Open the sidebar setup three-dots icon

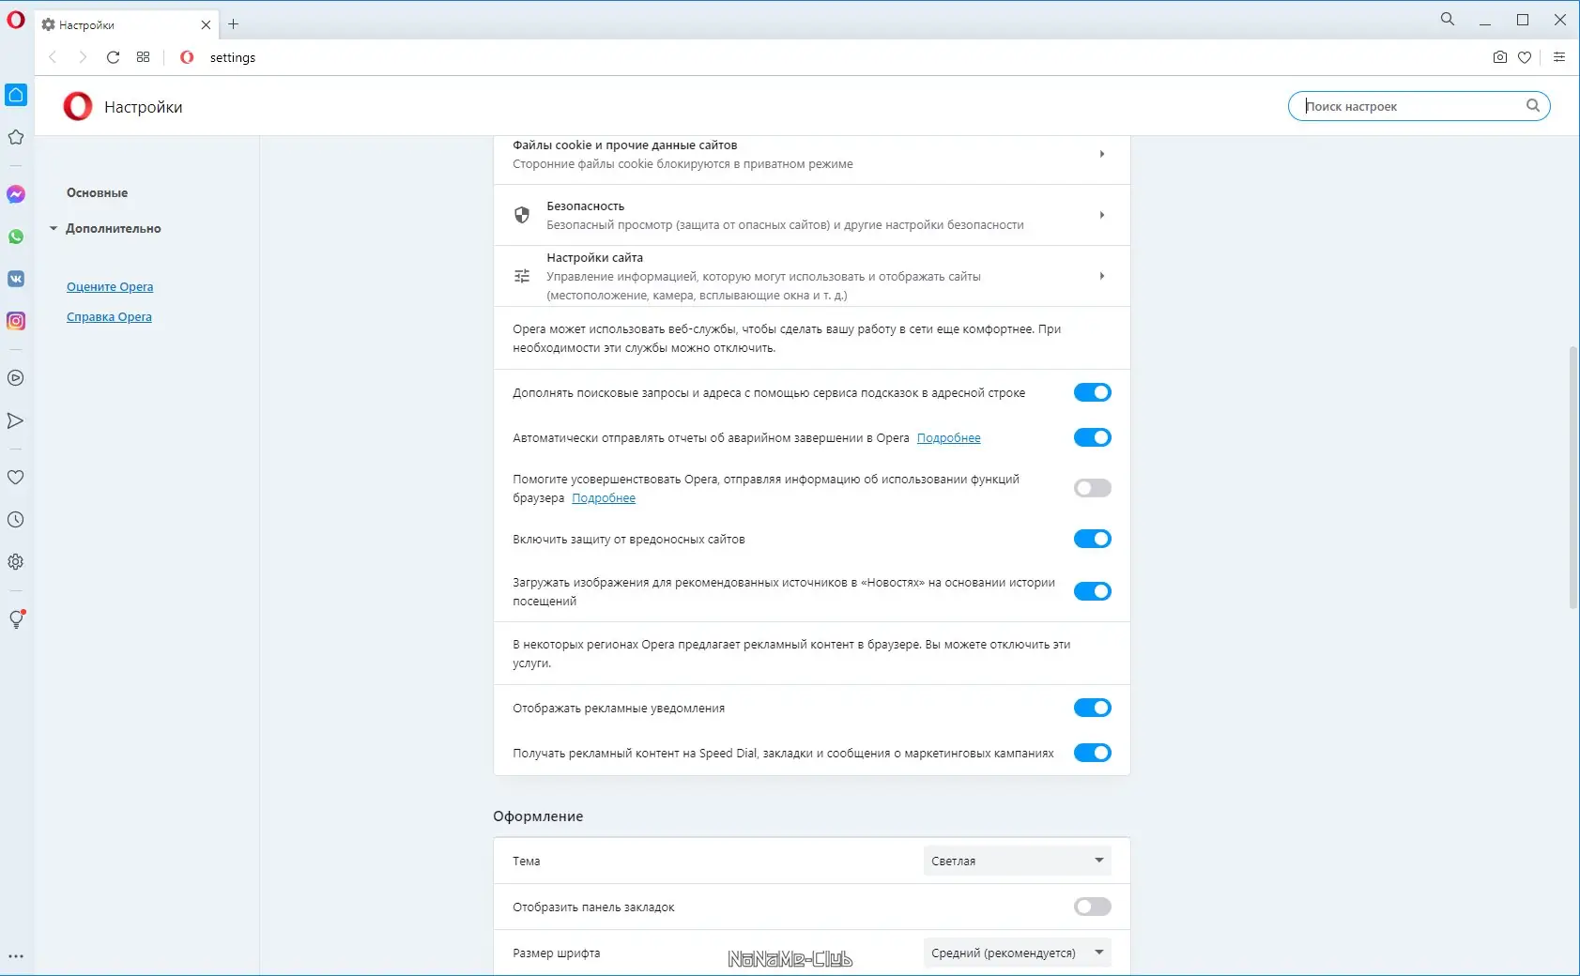click(x=16, y=957)
